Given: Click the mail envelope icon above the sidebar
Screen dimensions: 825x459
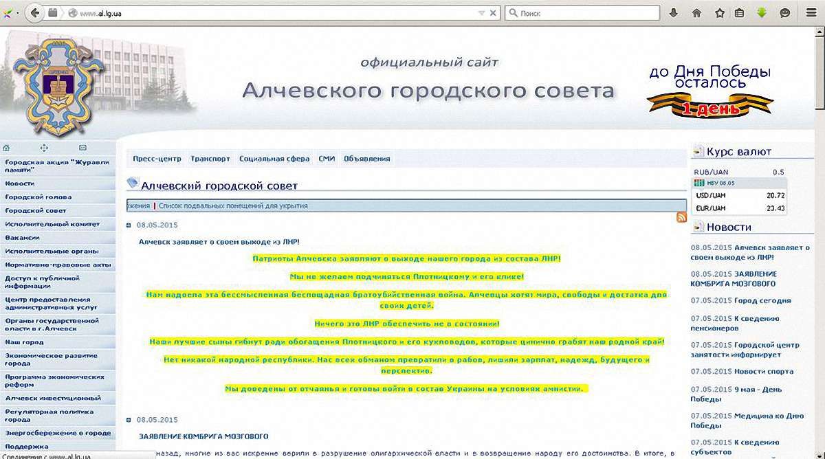Looking at the screenshot, I should [x=82, y=147].
